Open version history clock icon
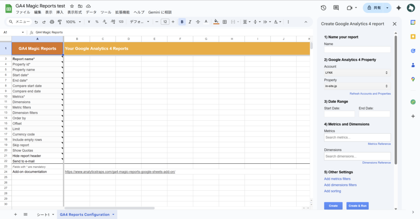The height and width of the screenshot is (219, 420). 324,8
